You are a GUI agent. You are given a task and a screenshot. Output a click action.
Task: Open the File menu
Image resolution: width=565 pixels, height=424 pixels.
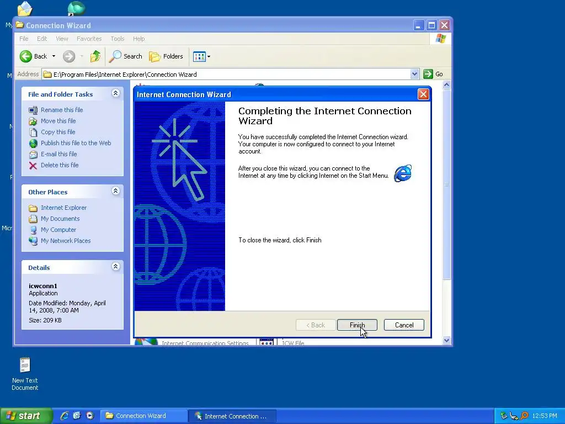24,39
